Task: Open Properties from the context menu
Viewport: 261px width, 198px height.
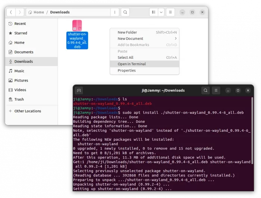Action: (126, 70)
